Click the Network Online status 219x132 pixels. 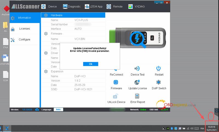(143, 110)
